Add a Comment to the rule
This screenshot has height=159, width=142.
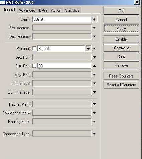tap(121, 48)
